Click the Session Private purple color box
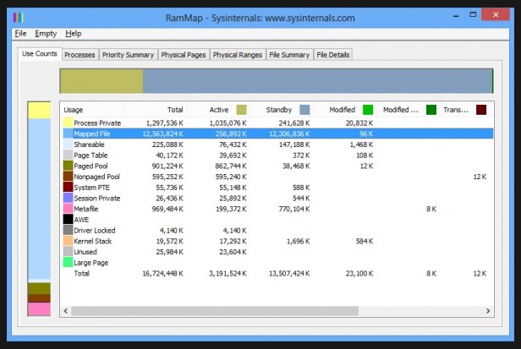This screenshot has width=521, height=349. click(69, 198)
